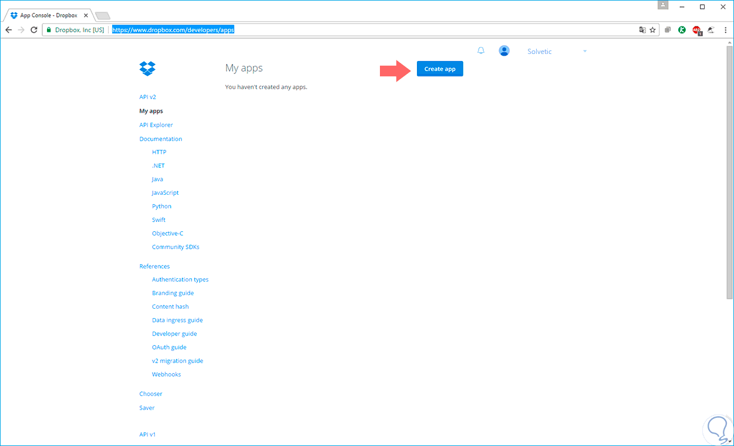Image resolution: width=734 pixels, height=446 pixels.
Task: Open the Webhooks reference
Action: pyautogui.click(x=166, y=374)
